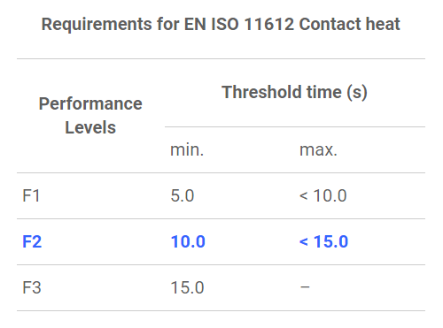Click the blue < 15.0 maximum value
Viewport: 443px width, 328px height.
[x=324, y=241]
